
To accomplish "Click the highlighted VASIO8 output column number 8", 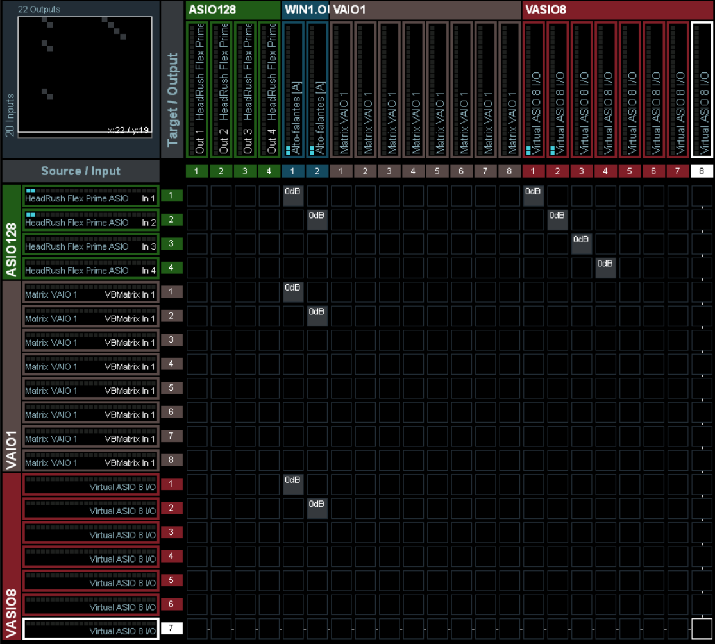I will point(702,171).
